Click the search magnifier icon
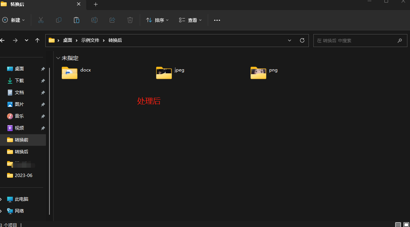Screen dimensions: 410x227 point(400,40)
